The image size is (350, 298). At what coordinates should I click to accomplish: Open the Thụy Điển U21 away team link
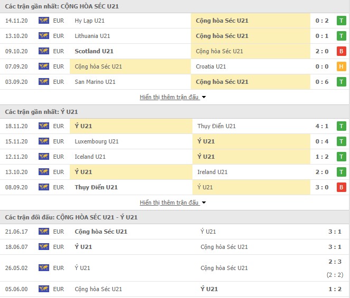[217, 126]
